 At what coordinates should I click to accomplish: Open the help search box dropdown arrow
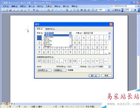pyautogui.click(x=136, y=6)
